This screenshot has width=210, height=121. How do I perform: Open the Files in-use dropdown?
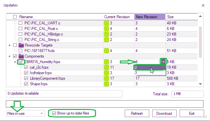pyautogui.click(x=25, y=114)
